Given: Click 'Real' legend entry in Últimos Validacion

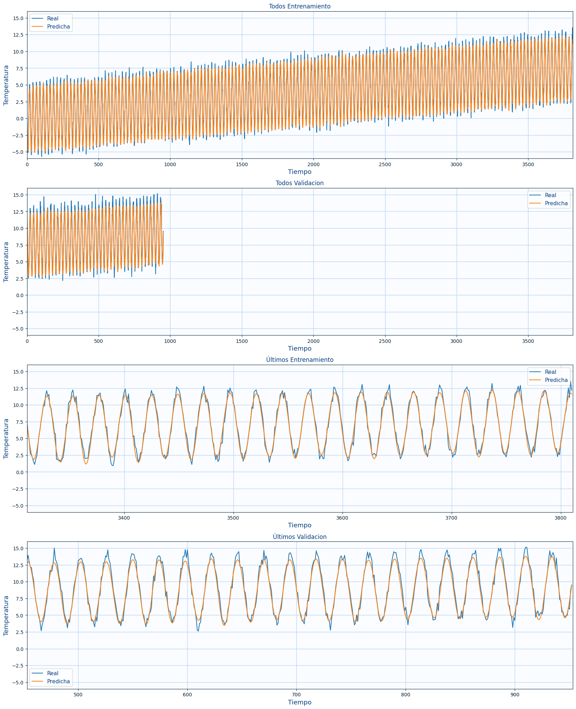Looking at the screenshot, I should [x=52, y=673].
